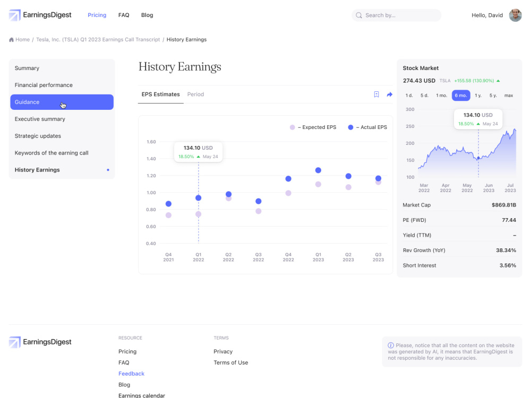The height and width of the screenshot is (398, 531).
Task: Open Tesla Q1 2023 Earnings Call Transcript breadcrumb
Action: click(98, 40)
